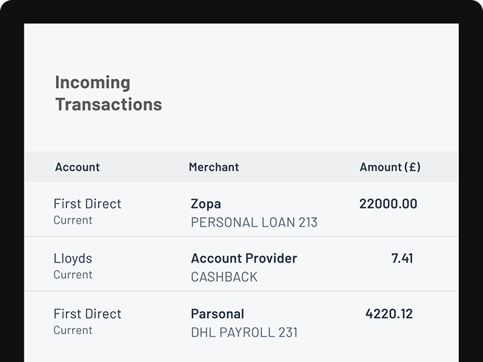Open the Parsonal merchant entry

click(x=217, y=314)
